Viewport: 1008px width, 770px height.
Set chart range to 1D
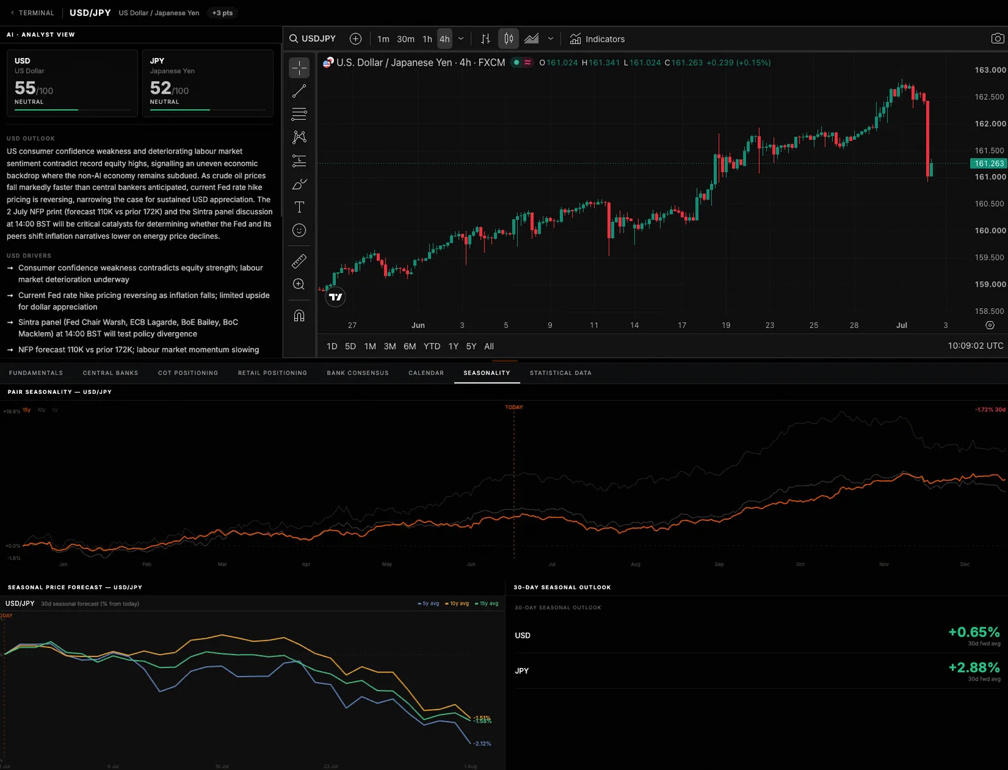point(332,347)
